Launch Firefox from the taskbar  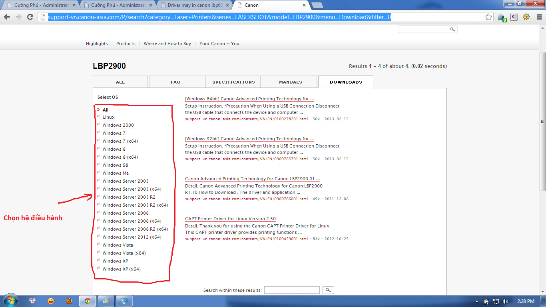click(x=69, y=301)
